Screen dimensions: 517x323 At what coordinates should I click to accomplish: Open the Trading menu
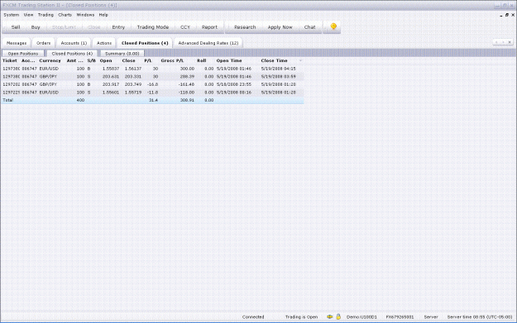point(45,15)
